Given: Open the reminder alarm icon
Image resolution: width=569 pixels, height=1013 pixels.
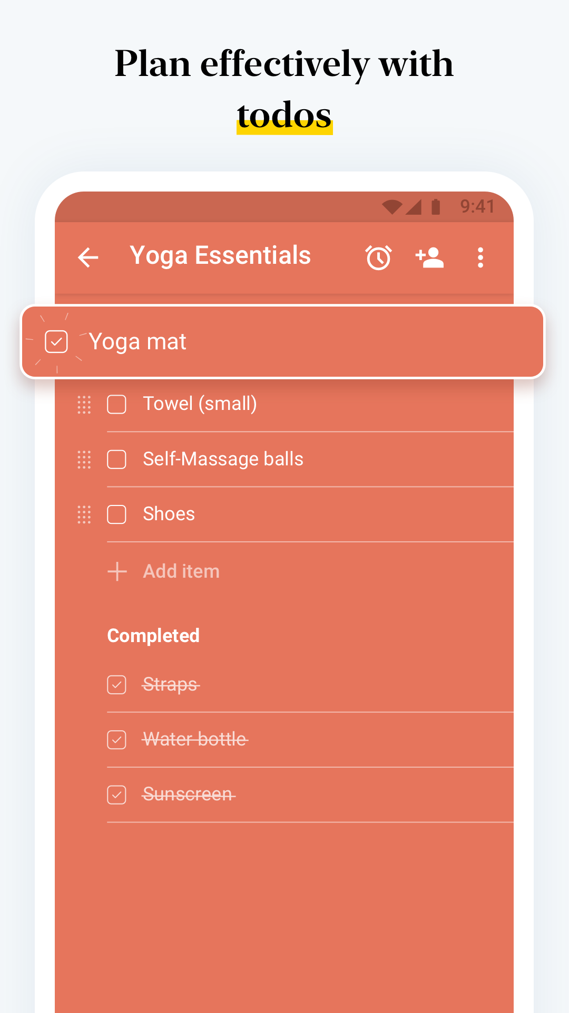Looking at the screenshot, I should (x=378, y=257).
